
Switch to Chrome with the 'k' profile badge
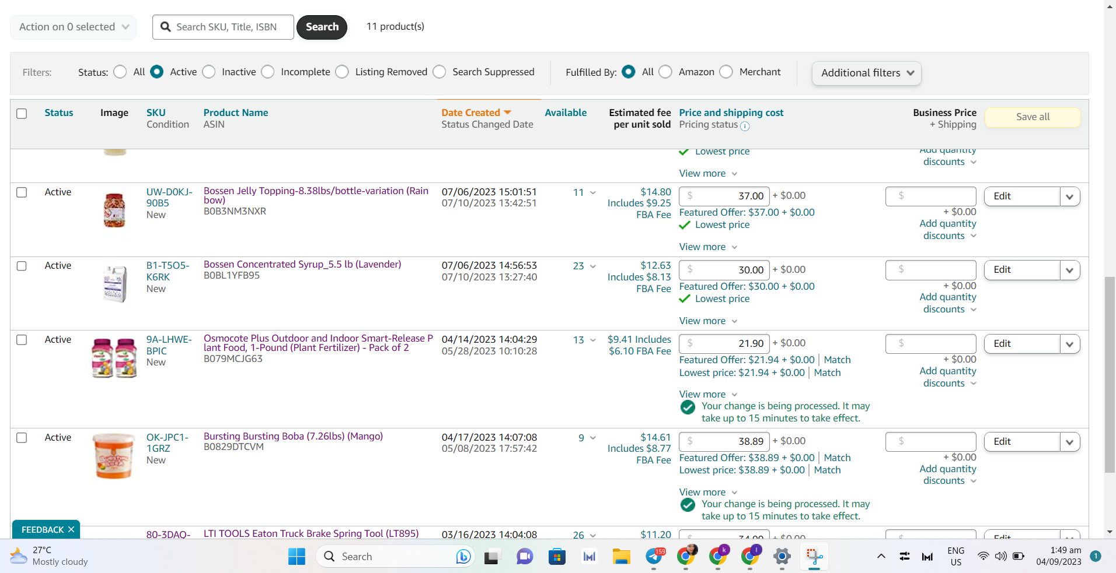point(719,557)
